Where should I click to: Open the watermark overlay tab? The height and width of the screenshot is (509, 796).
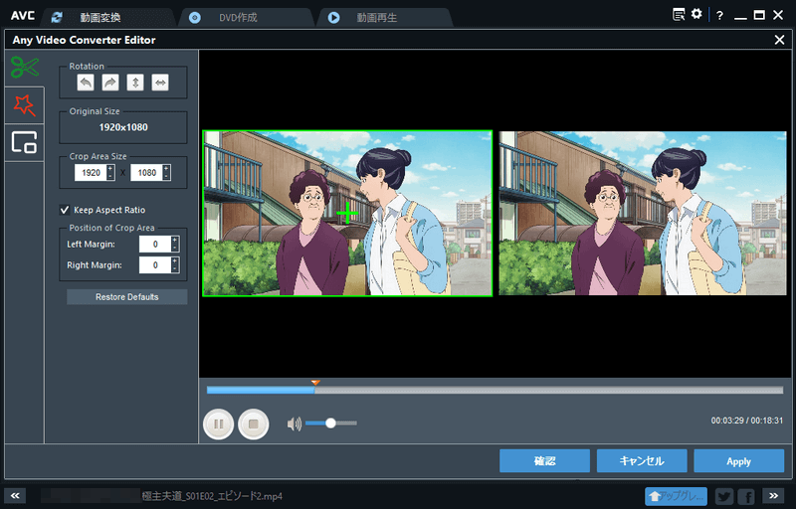(x=24, y=142)
